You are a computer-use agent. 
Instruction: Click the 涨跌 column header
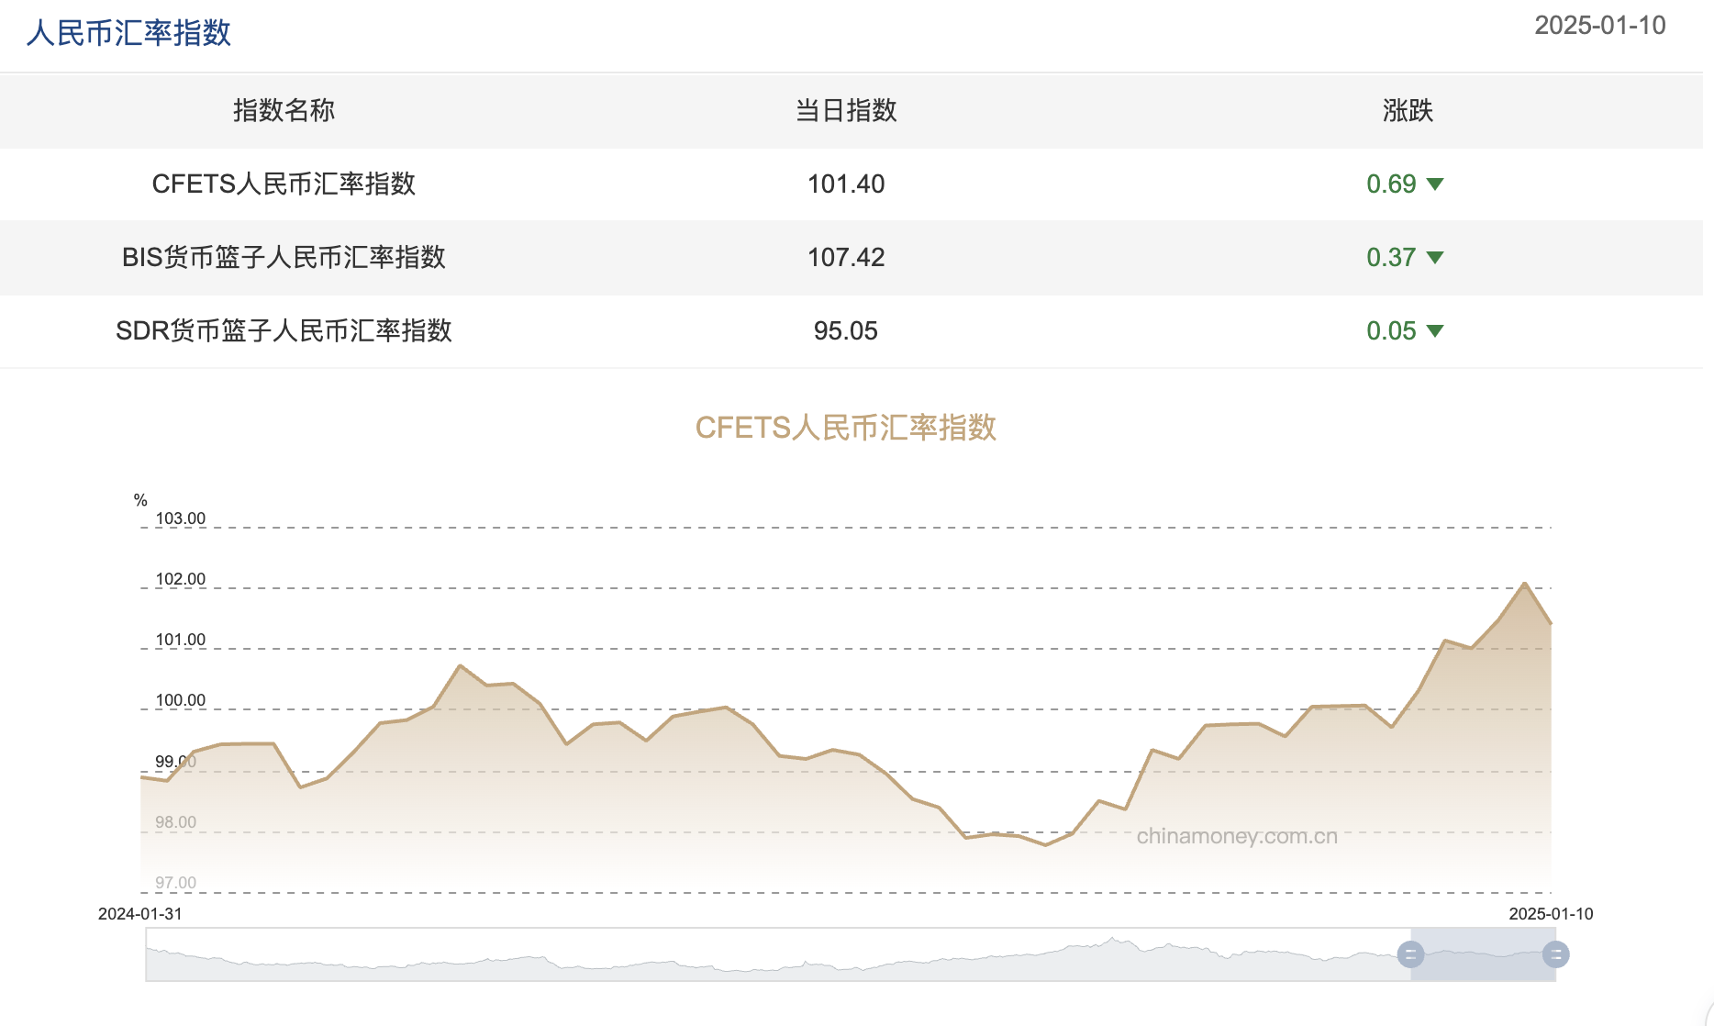click(1408, 111)
